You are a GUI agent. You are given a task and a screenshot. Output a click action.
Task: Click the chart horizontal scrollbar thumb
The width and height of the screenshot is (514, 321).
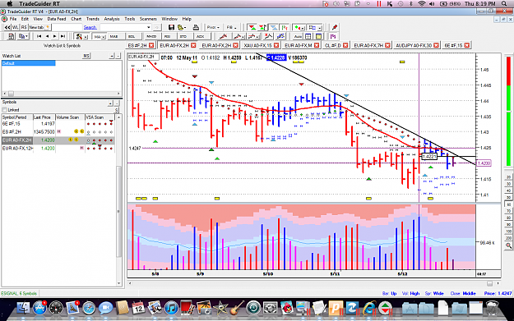coord(489,283)
